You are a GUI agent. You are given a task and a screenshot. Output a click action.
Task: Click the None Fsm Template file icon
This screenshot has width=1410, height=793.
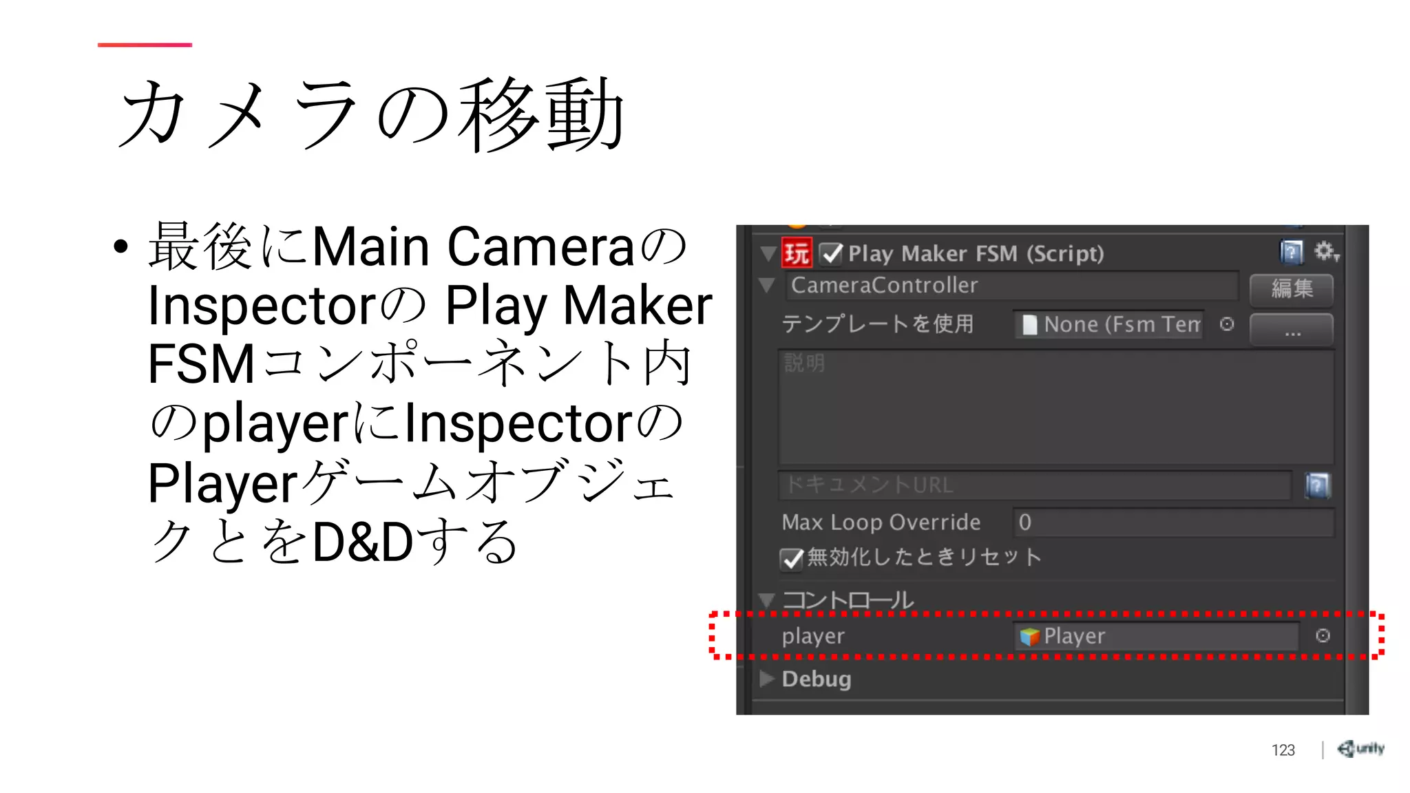tap(1030, 325)
